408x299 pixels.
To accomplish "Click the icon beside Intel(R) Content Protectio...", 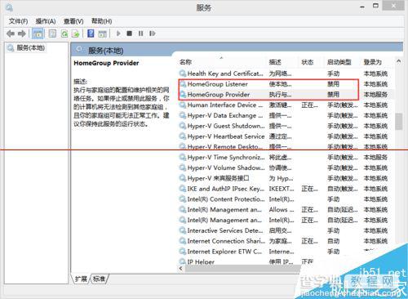I will pos(183,199).
